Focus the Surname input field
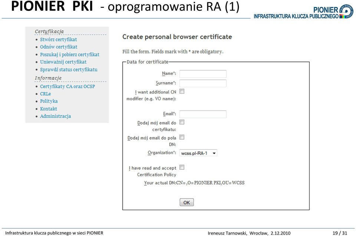The height and width of the screenshot is (236, 356). click(x=203, y=83)
